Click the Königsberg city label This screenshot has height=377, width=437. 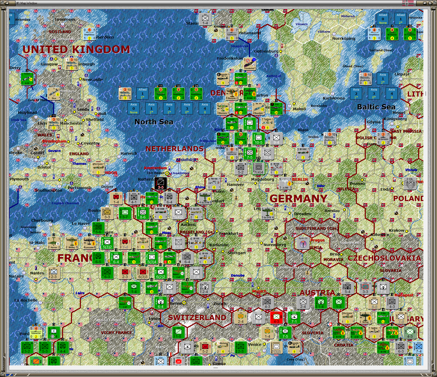(x=395, y=119)
